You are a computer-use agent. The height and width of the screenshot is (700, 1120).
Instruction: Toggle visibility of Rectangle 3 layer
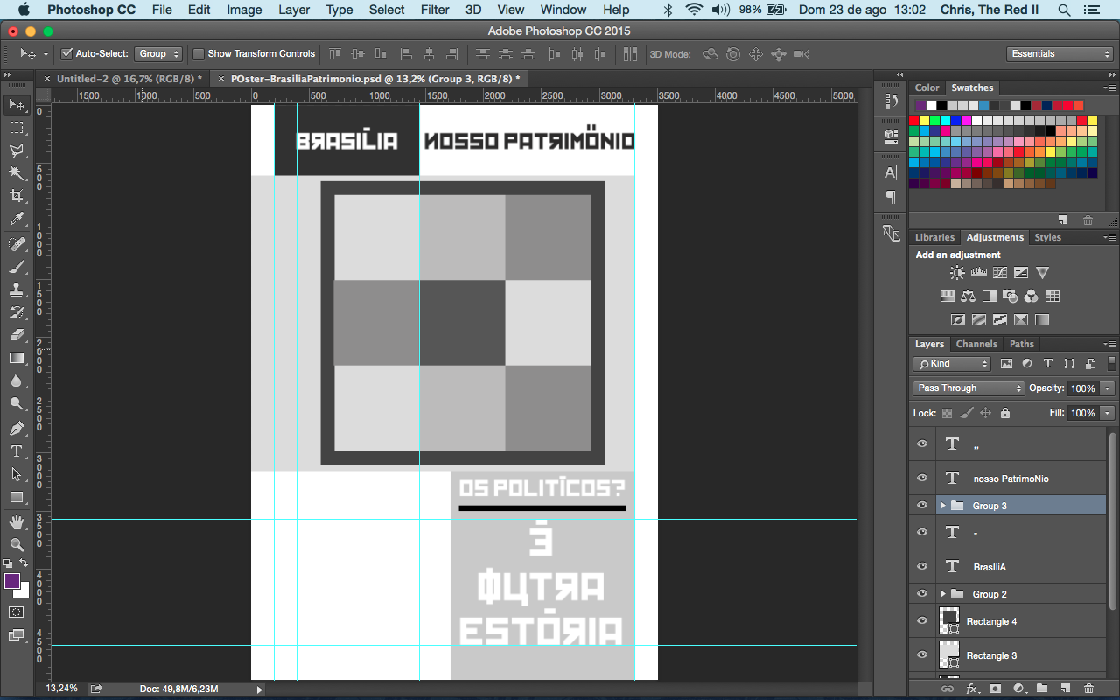click(x=921, y=655)
